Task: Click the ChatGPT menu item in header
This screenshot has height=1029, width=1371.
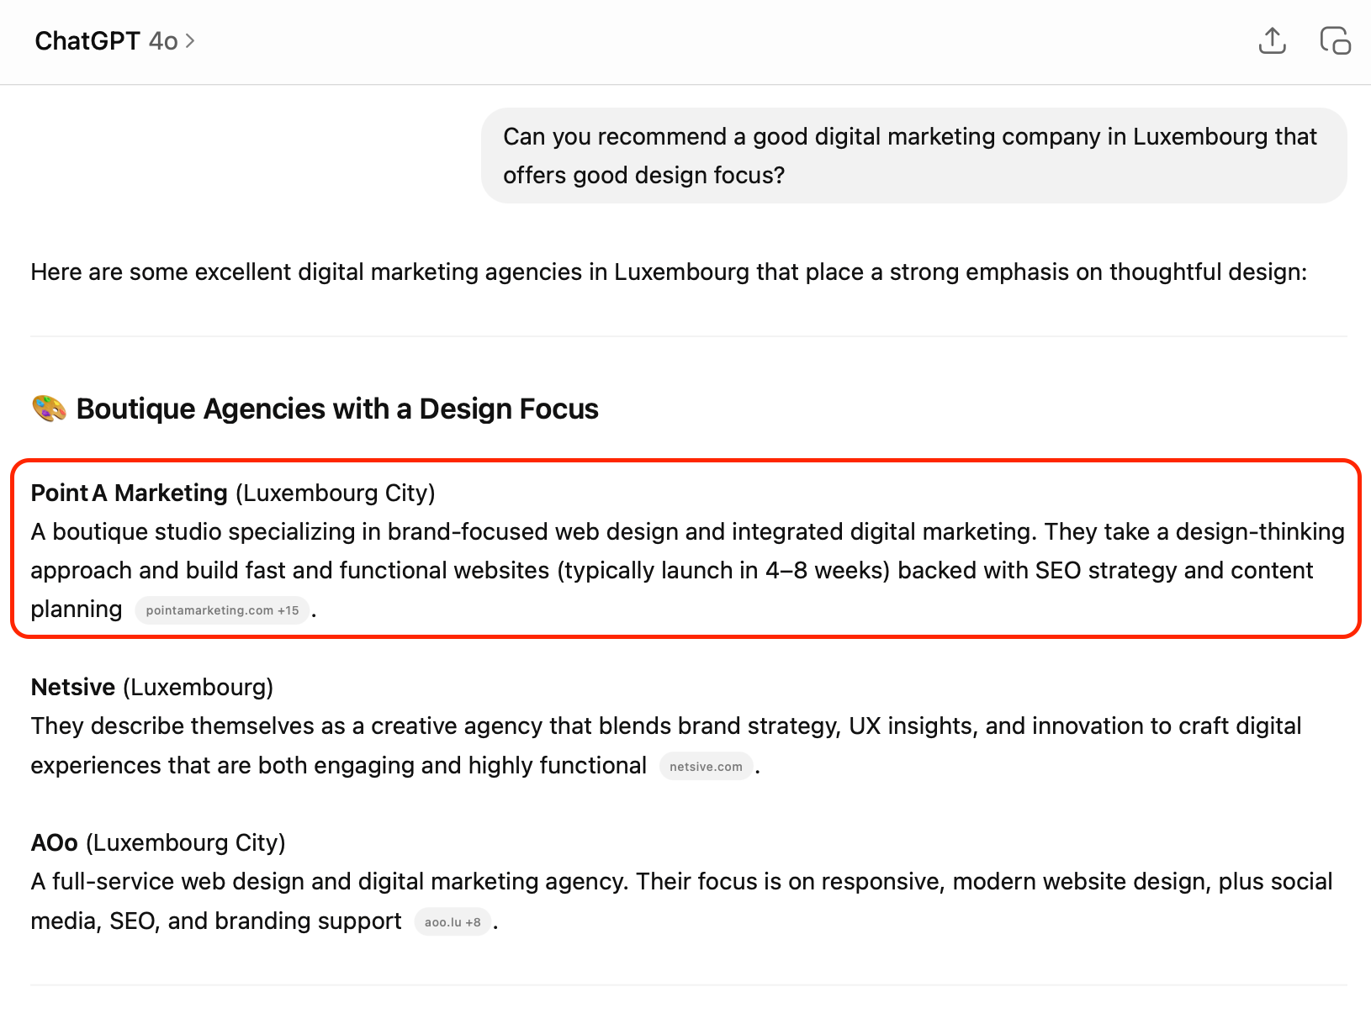Action: (x=87, y=40)
